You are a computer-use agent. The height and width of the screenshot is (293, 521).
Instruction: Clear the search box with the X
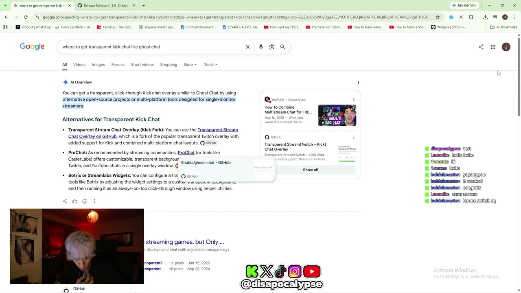(x=247, y=47)
